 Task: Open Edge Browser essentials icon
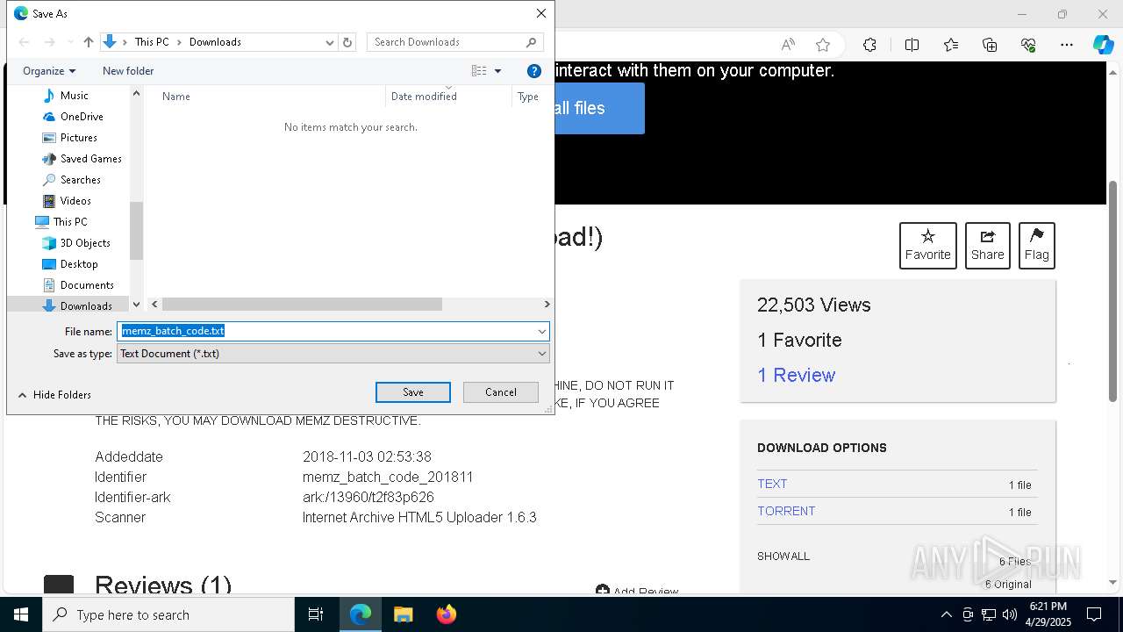(1028, 45)
